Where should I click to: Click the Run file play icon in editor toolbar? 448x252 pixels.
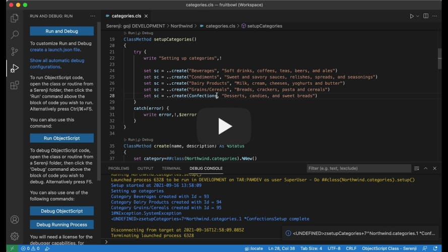pyautogui.click(x=411, y=16)
